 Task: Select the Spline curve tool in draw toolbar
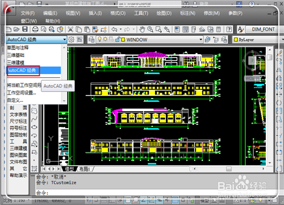tap(34, 119)
